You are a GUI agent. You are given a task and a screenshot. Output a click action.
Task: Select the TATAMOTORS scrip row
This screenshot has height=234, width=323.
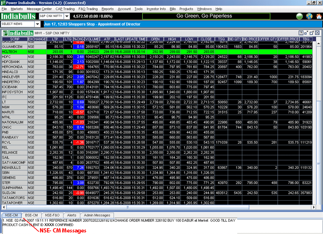coord(157,198)
